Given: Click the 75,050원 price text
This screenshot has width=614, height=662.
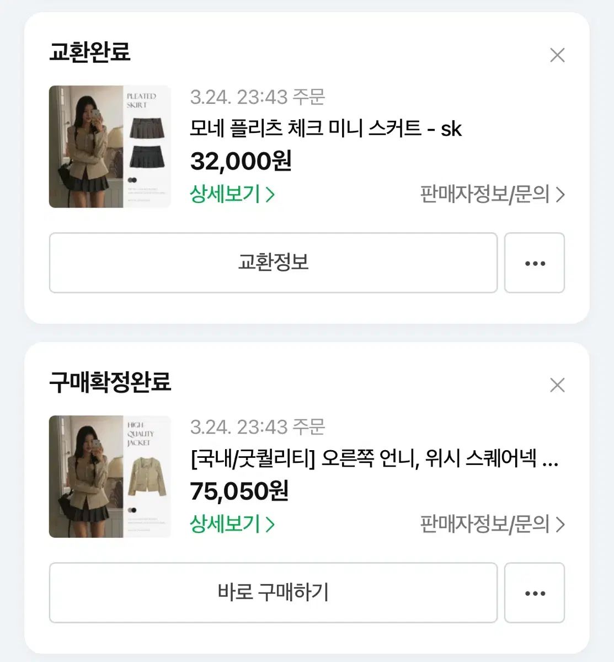Looking at the screenshot, I should (239, 491).
